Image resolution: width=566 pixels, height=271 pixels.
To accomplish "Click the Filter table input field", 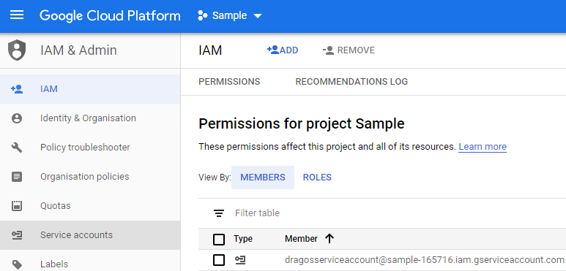I will [397, 213].
